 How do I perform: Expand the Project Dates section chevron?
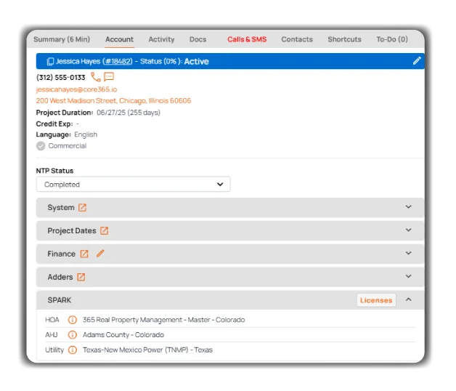(409, 230)
